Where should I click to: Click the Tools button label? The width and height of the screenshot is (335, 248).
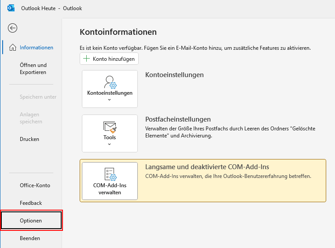coord(110,137)
